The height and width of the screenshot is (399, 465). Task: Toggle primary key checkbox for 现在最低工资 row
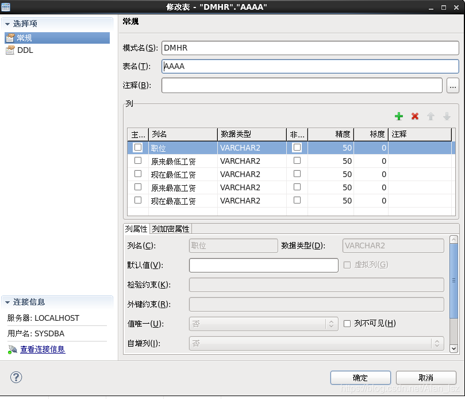click(x=138, y=174)
